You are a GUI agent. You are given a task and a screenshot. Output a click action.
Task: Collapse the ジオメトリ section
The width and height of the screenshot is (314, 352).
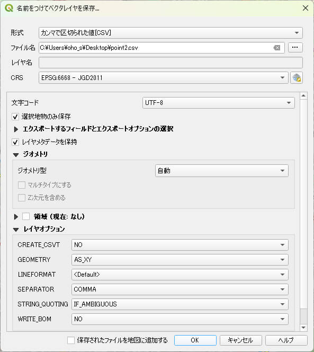click(x=16, y=155)
